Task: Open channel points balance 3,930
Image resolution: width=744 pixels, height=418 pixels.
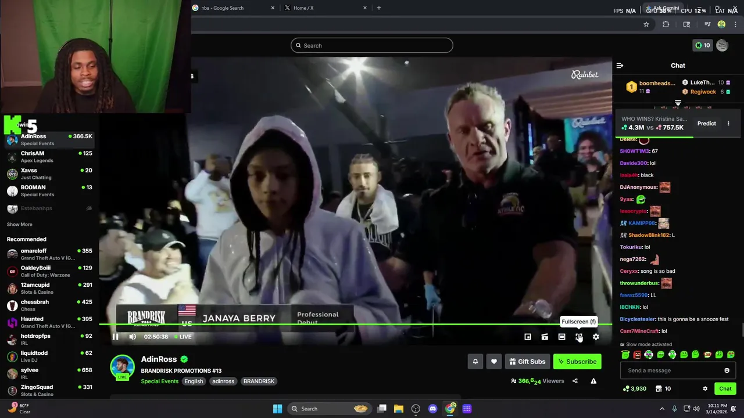Action: (x=634, y=388)
